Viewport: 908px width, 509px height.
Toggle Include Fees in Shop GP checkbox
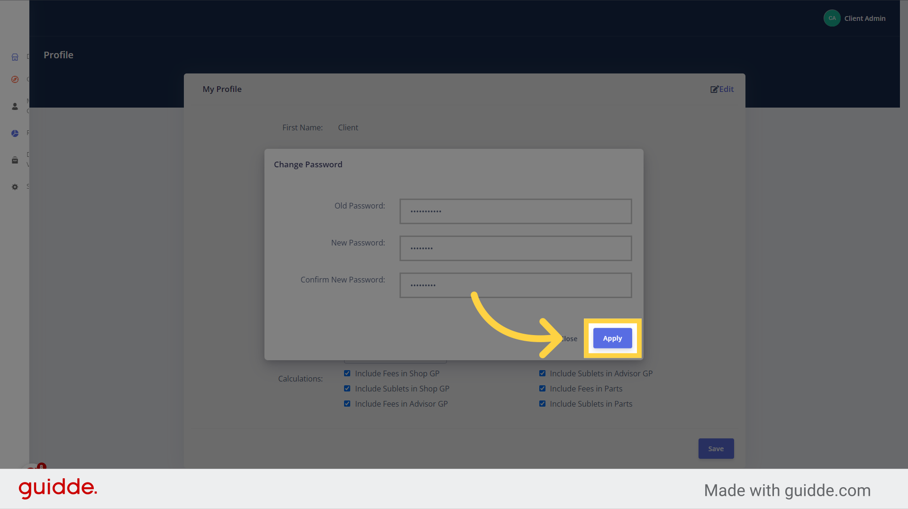coord(347,373)
